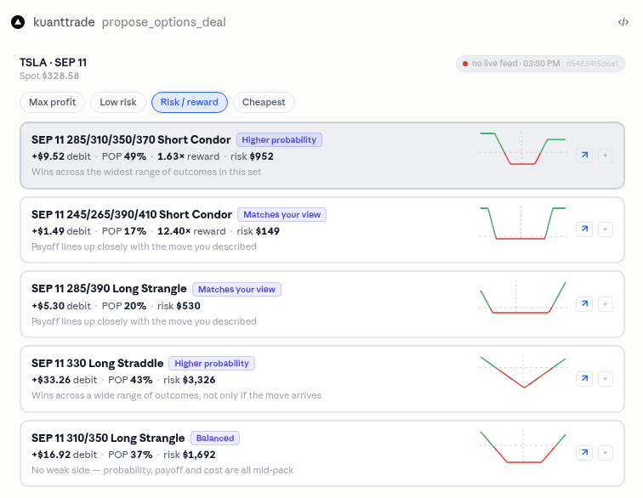Screen dimensions: 643x498
Task: Select the Max profit filter
Action: [52, 102]
